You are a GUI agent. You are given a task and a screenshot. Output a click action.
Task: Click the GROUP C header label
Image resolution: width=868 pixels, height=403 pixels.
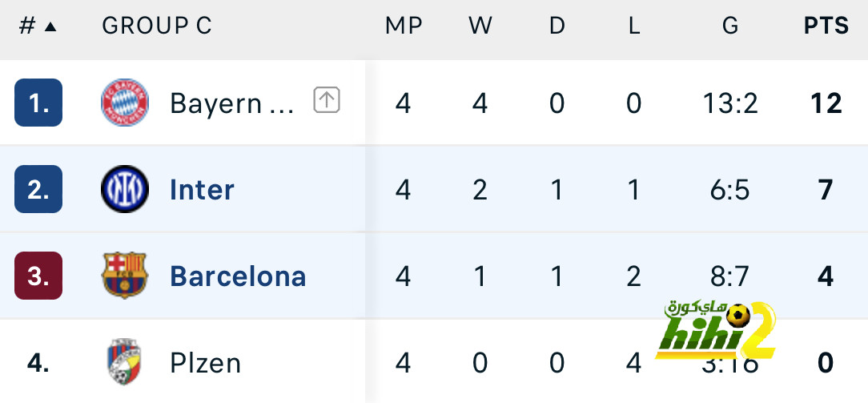point(157,26)
